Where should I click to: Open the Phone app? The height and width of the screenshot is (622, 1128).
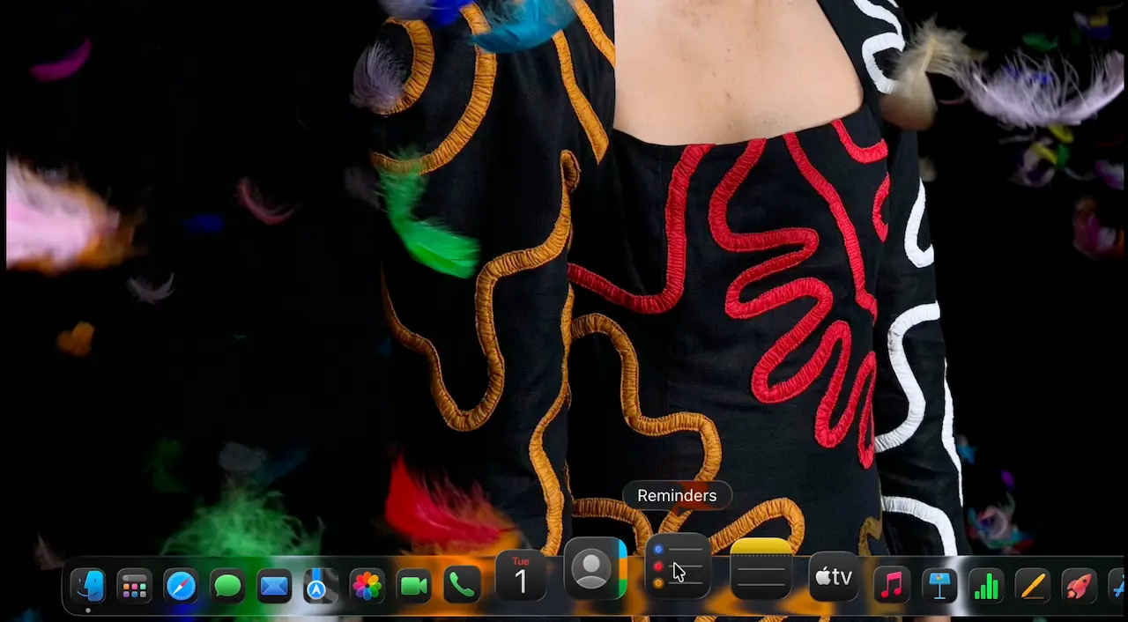coord(461,584)
